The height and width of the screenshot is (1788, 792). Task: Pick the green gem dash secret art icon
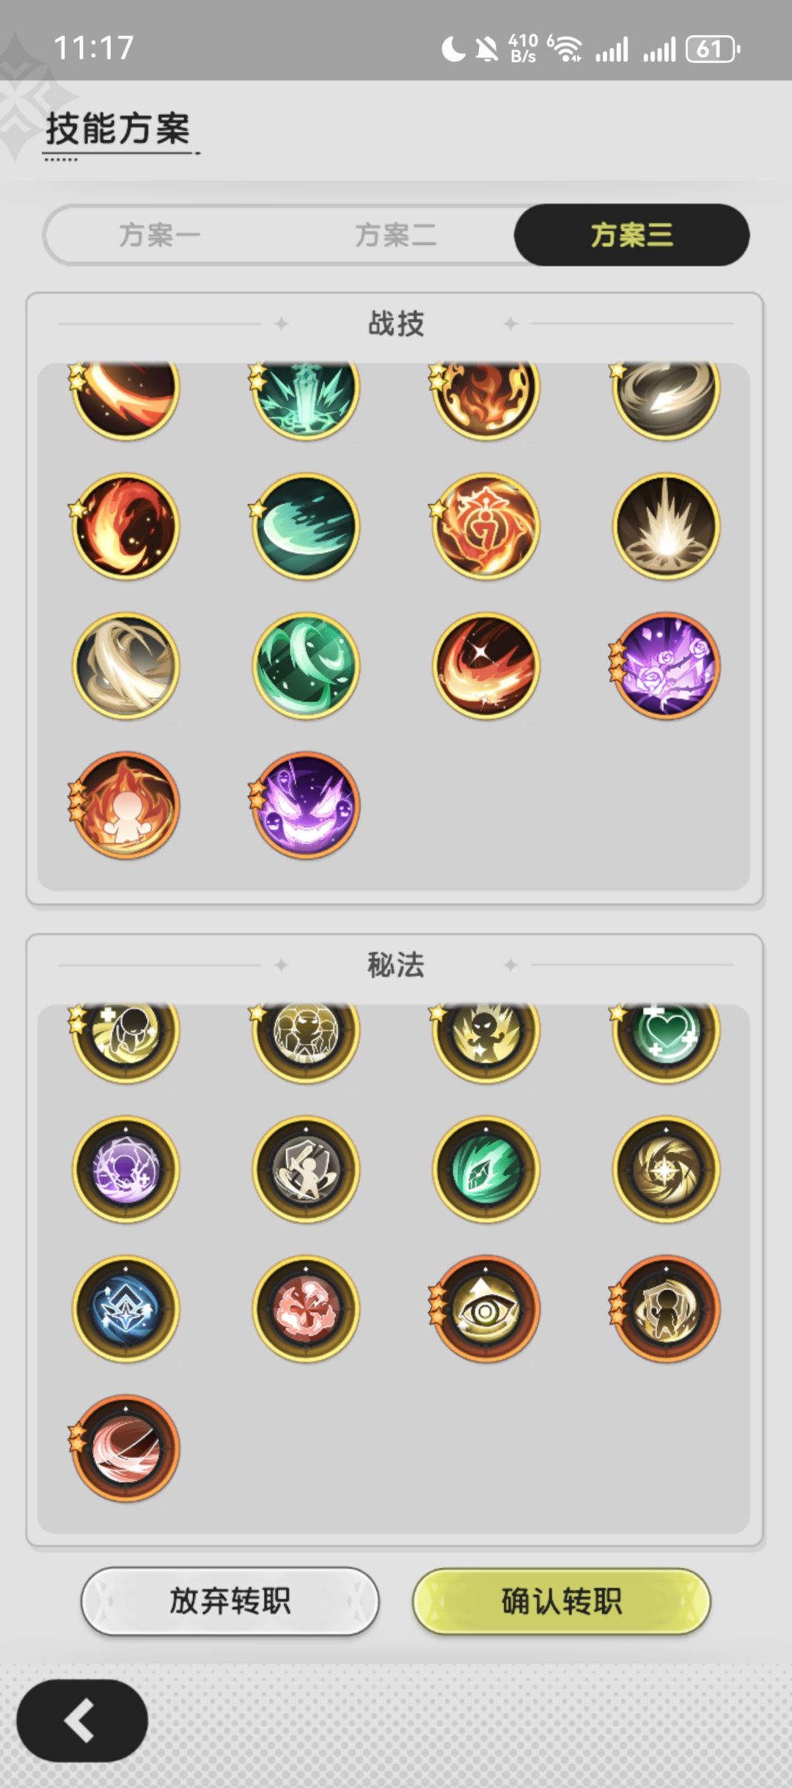point(485,1170)
